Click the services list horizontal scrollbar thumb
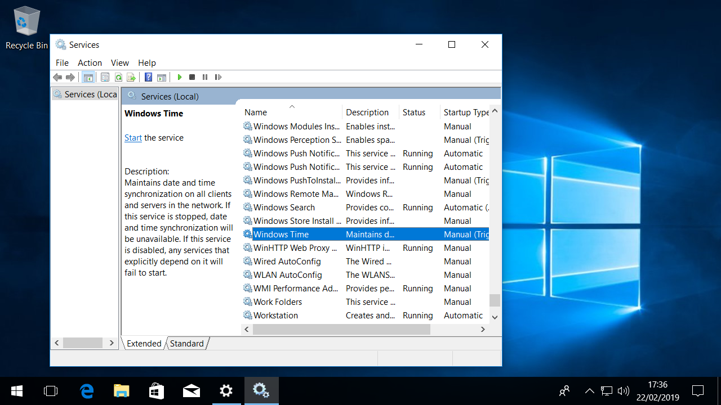721x405 pixels. click(x=342, y=330)
